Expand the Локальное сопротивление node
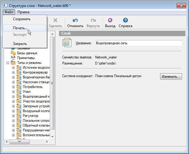This screenshot has height=154, width=189. tap(13, 121)
